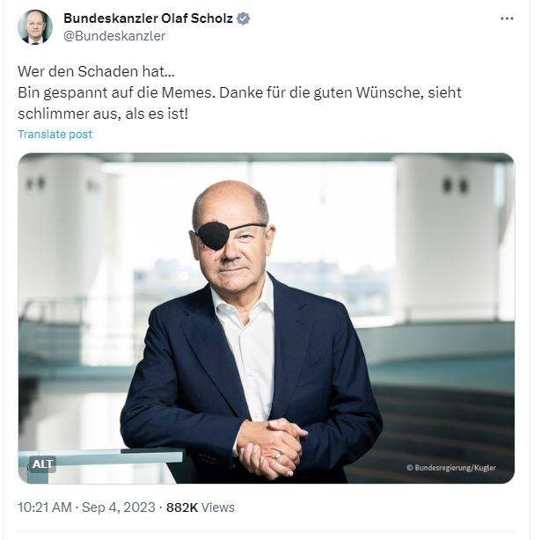Viewport: 548px width, 540px height.
Task: Open the three-dot more options menu
Action: click(x=507, y=18)
